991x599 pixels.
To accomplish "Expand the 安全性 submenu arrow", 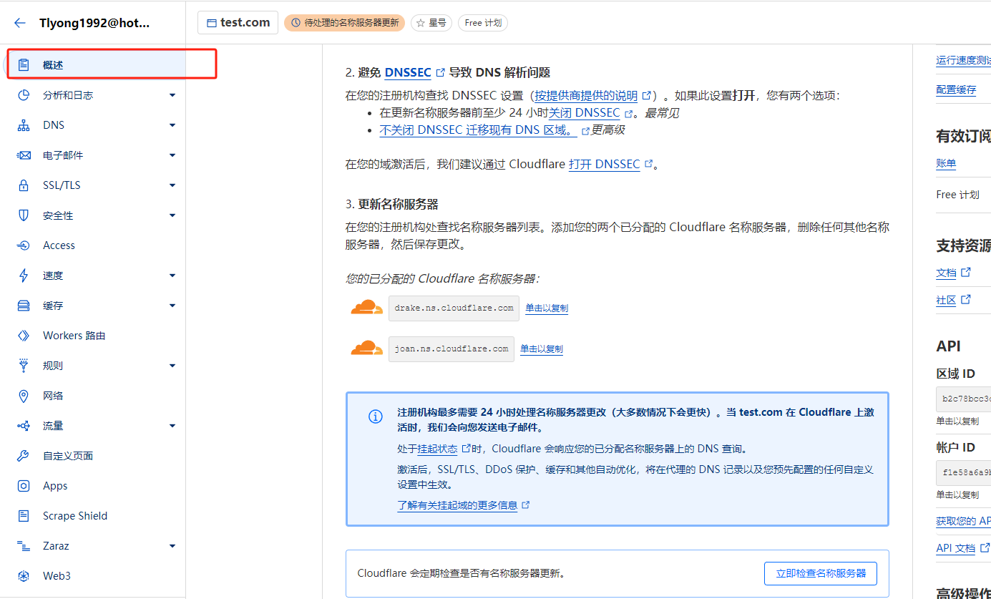I will (172, 215).
